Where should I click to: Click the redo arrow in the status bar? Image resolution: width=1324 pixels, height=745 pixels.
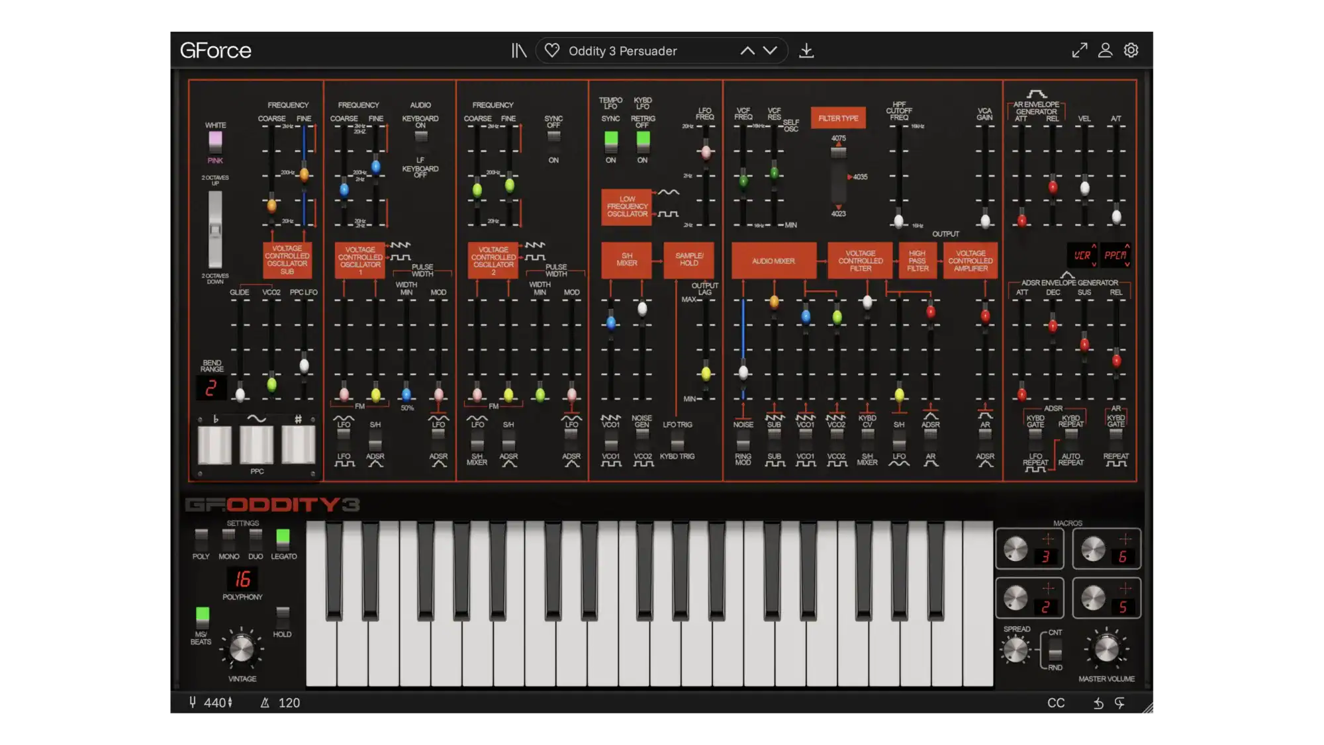pyautogui.click(x=1119, y=703)
